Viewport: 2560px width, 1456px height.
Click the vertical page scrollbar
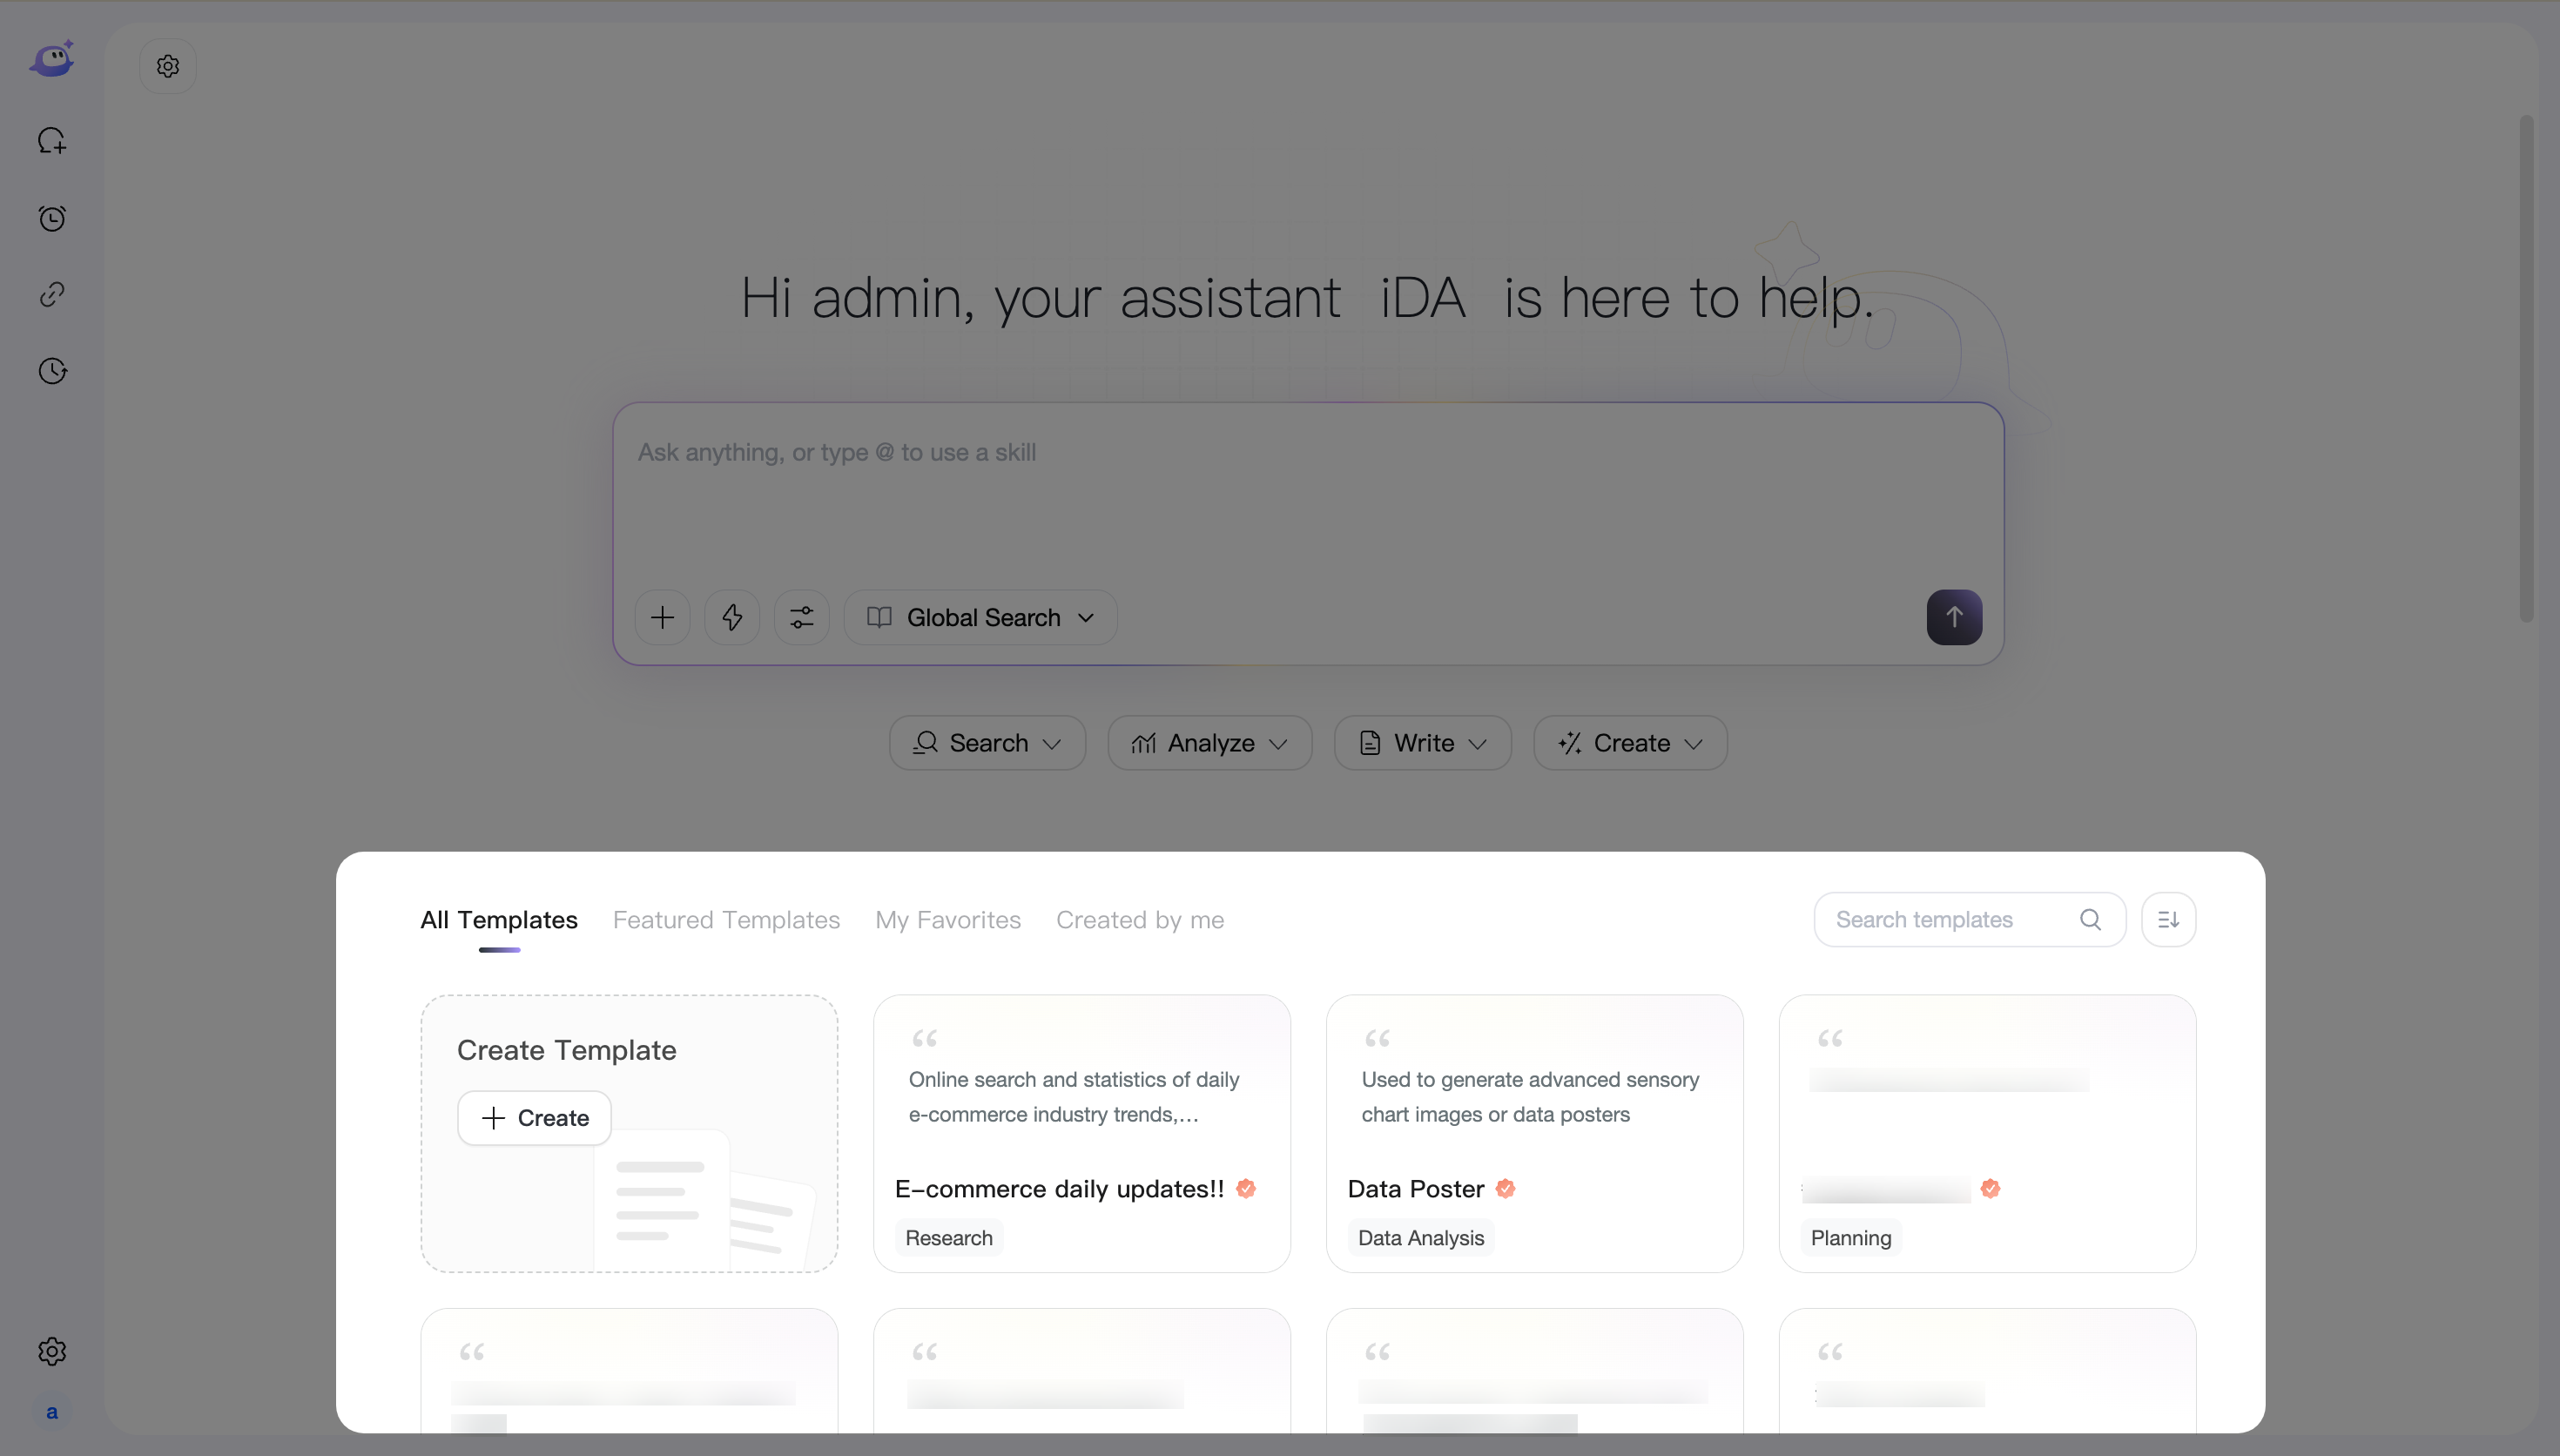click(x=2526, y=368)
